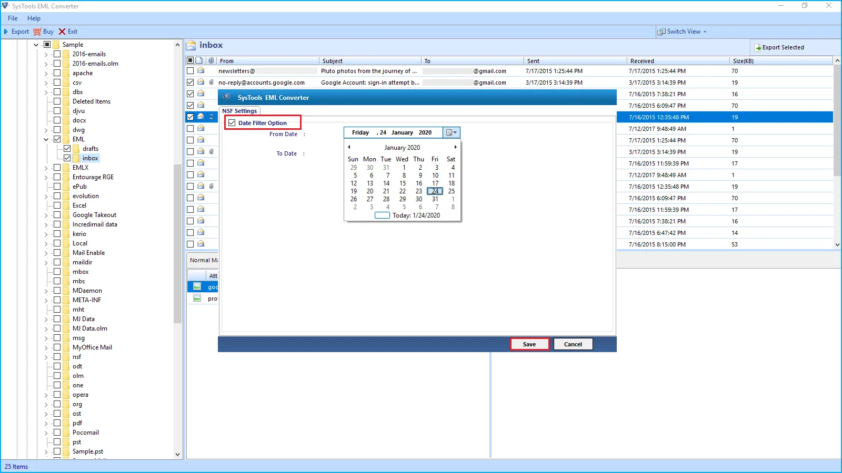Click envelope icon of newsletters email
This screenshot has height=473, width=842.
click(201, 70)
